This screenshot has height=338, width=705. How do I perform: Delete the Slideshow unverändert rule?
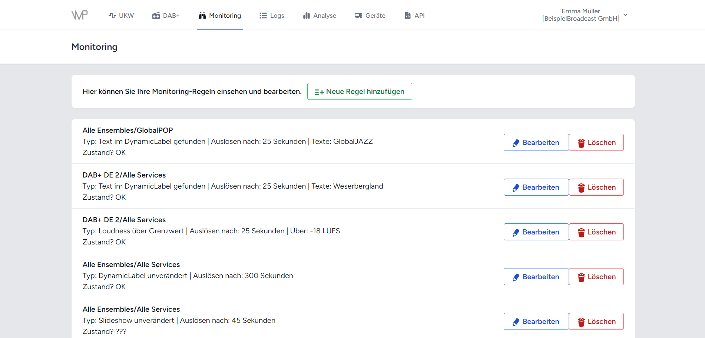[x=596, y=321]
